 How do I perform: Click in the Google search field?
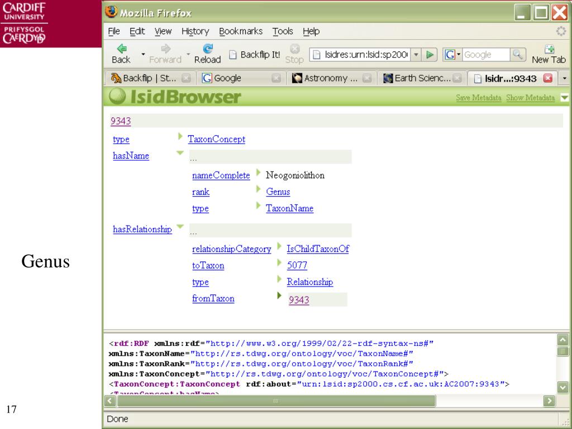point(487,55)
